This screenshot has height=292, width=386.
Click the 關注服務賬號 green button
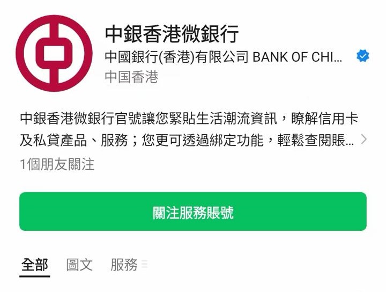click(x=193, y=211)
